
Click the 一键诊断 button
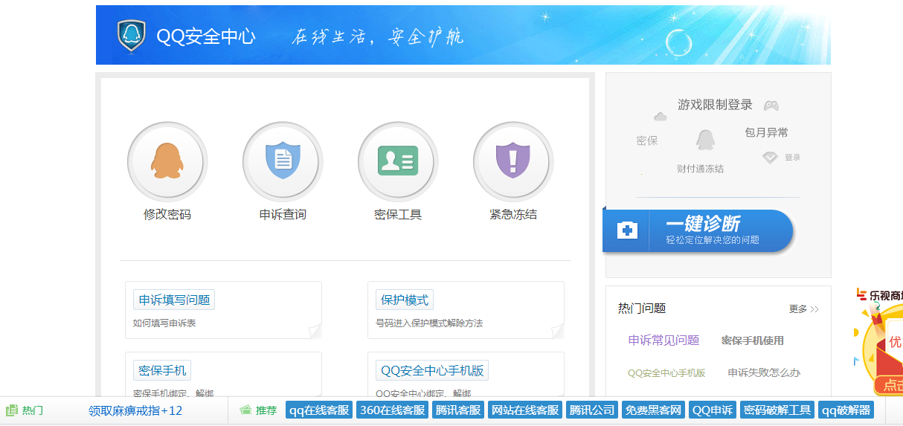click(698, 231)
